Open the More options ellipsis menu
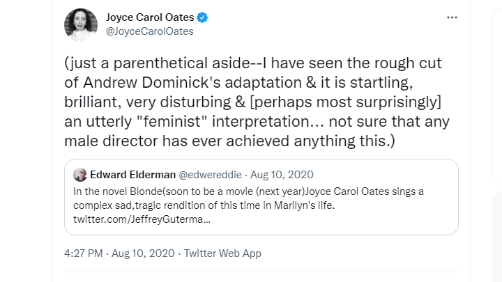 pyautogui.click(x=452, y=17)
